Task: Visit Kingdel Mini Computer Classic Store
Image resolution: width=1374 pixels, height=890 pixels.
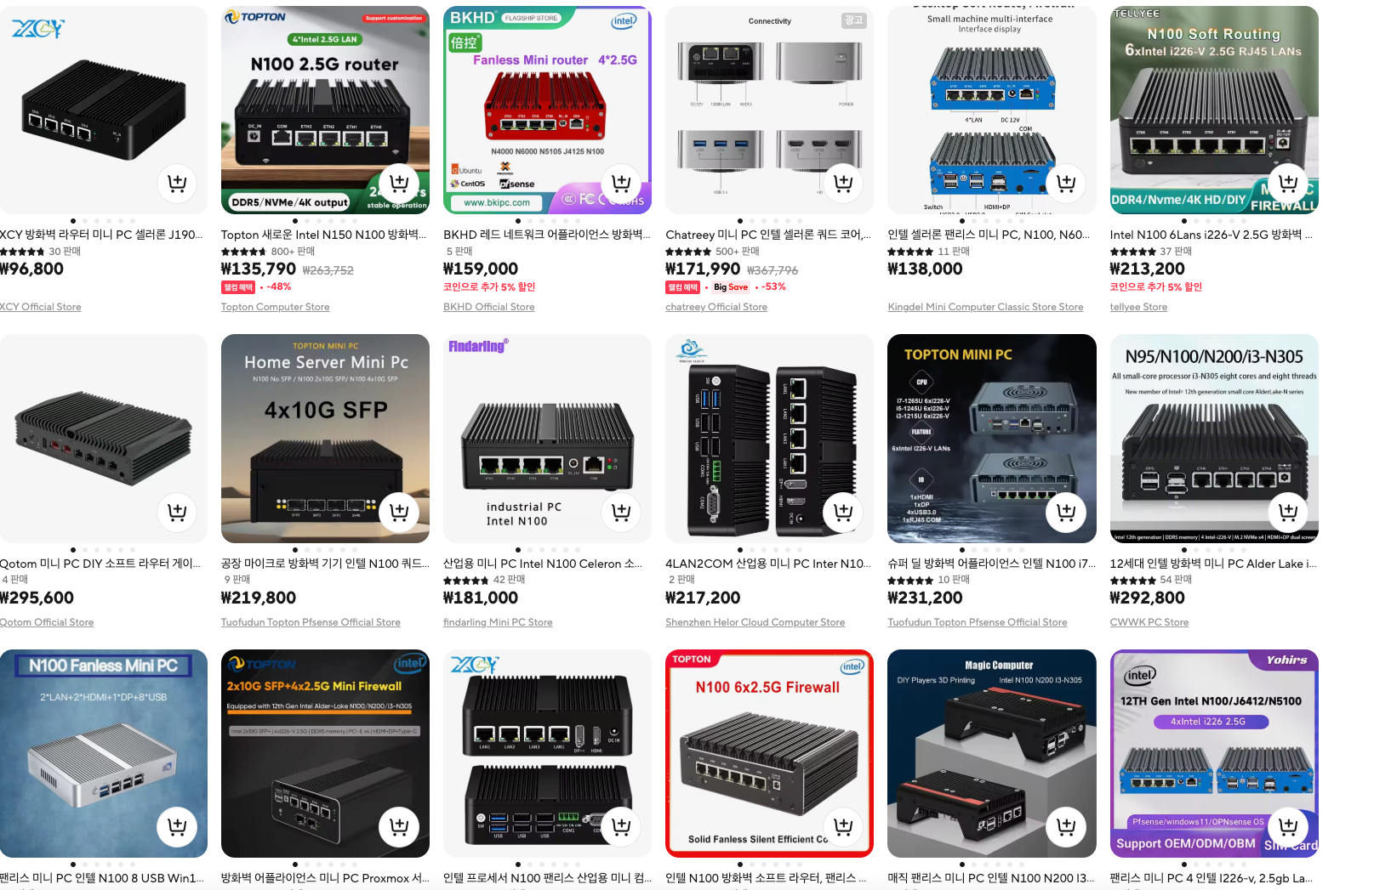Action: click(985, 307)
